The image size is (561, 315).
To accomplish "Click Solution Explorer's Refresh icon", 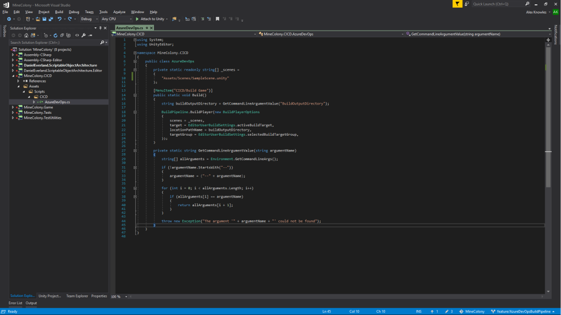I will tap(55, 35).
